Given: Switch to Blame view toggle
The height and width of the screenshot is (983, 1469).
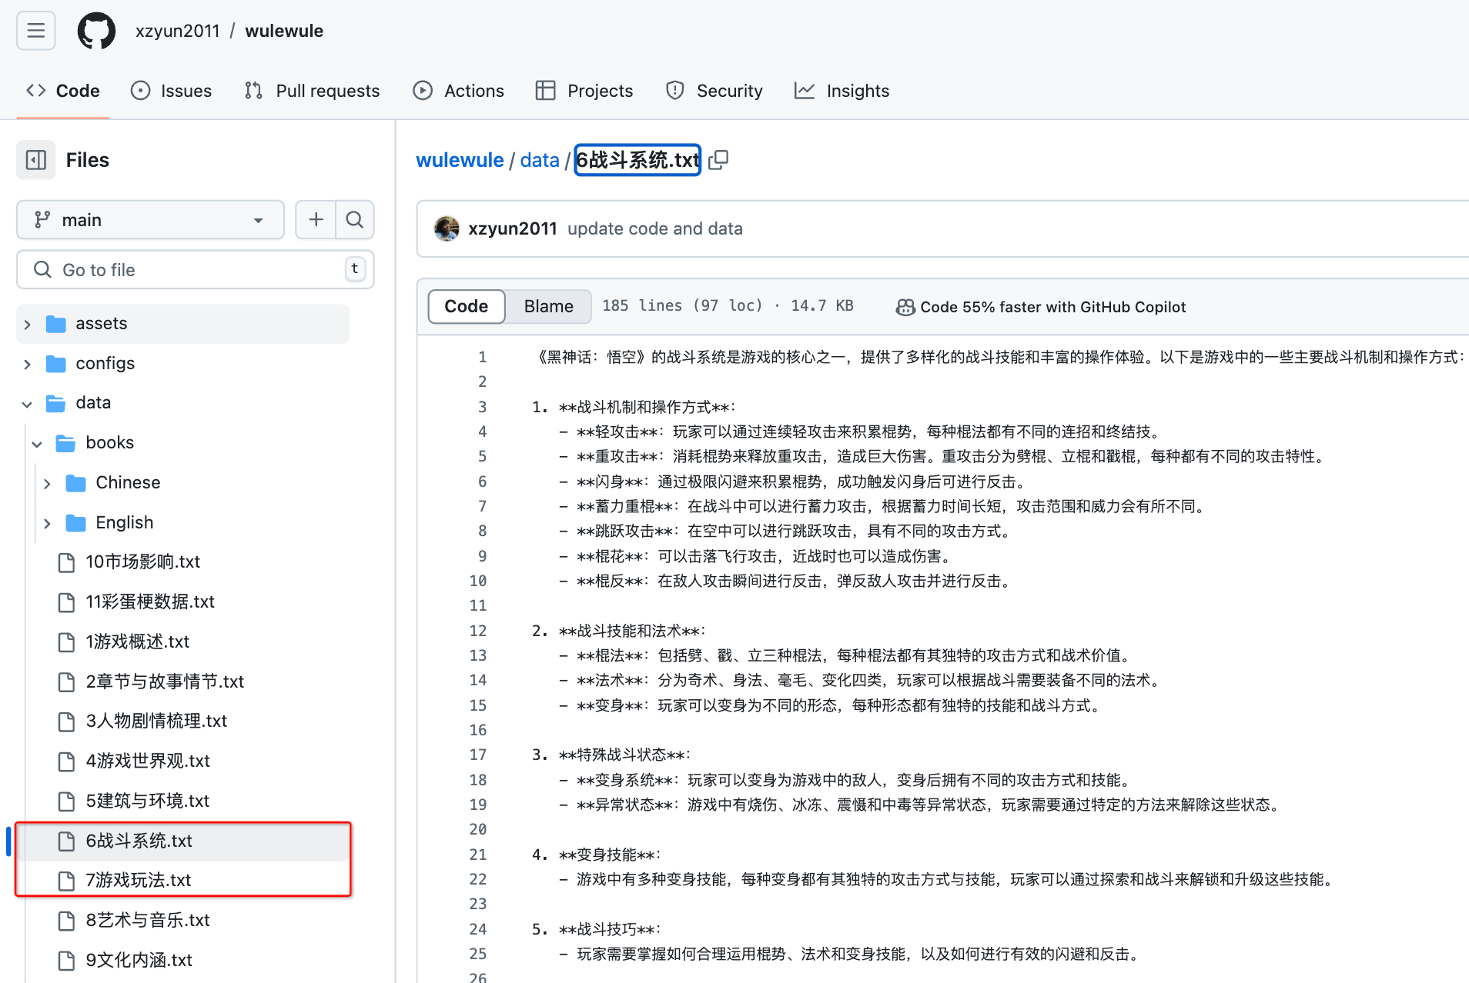Looking at the screenshot, I should click(x=548, y=306).
